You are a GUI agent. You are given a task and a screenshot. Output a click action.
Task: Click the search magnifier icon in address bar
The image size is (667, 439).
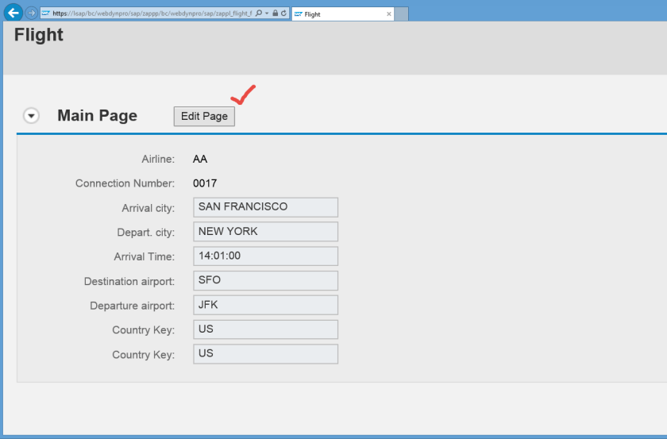point(259,13)
